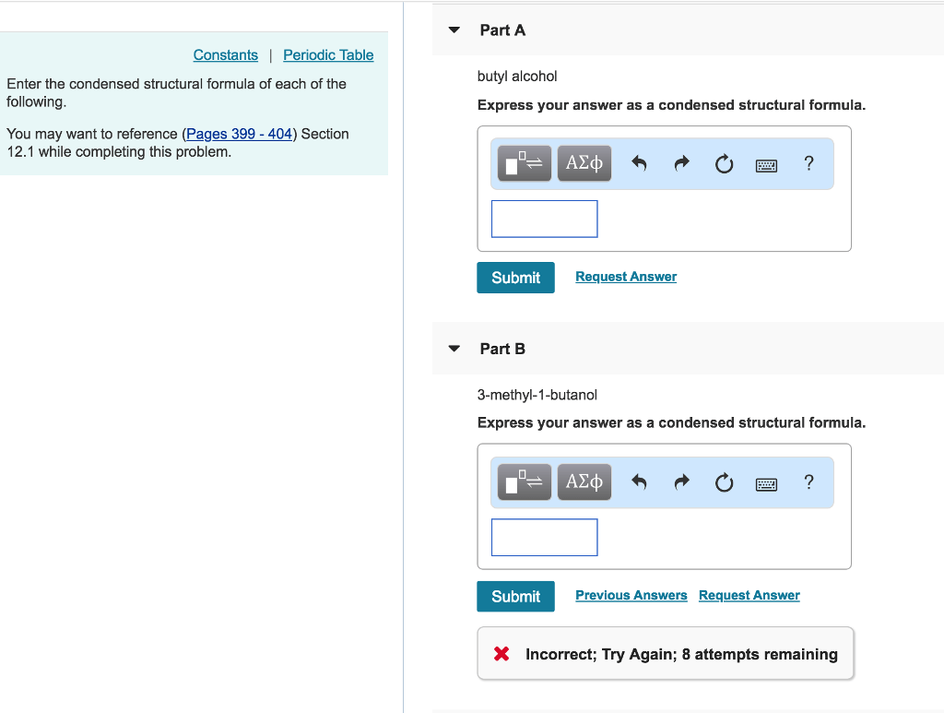The height and width of the screenshot is (713, 944).
Task: Undo last edit in Part B
Action: point(639,481)
